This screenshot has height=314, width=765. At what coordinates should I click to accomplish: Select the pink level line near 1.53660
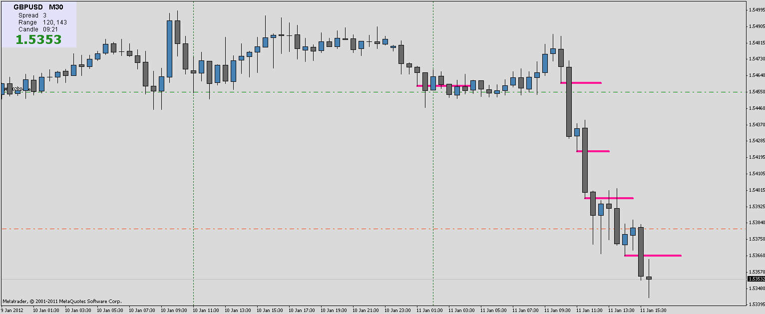653,256
